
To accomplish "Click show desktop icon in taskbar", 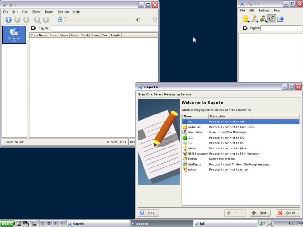I will point(34,223).
